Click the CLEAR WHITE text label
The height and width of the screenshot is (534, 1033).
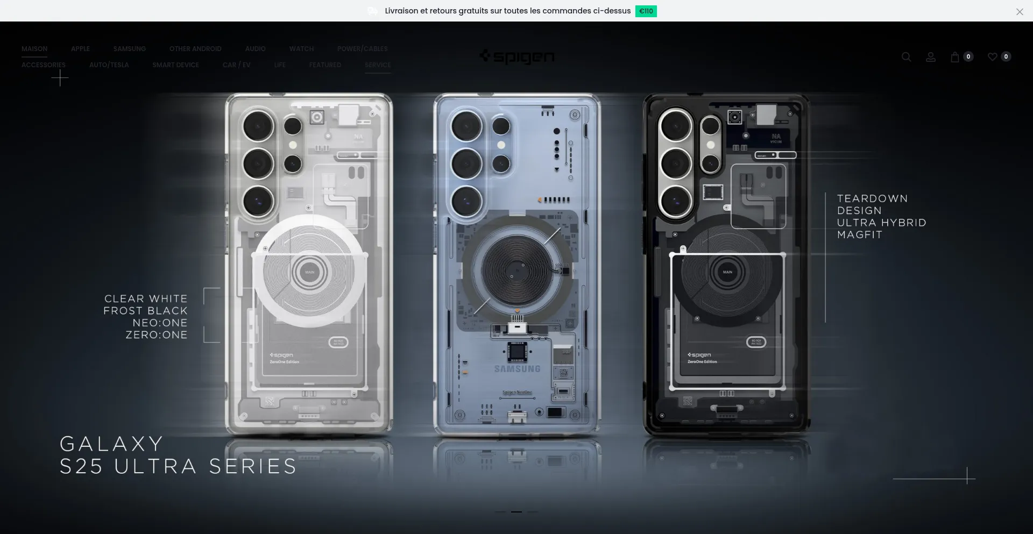(146, 298)
